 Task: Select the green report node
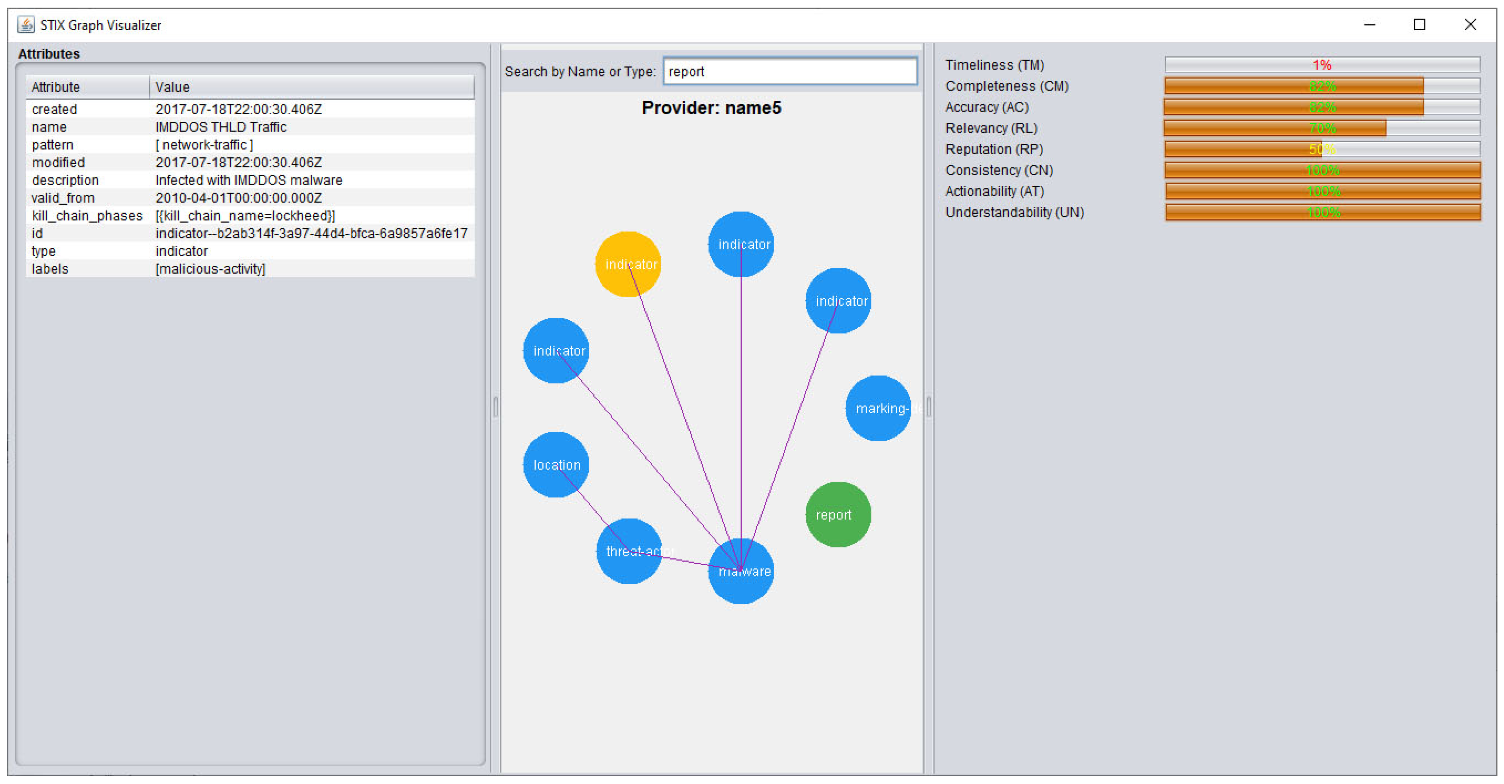pos(838,514)
